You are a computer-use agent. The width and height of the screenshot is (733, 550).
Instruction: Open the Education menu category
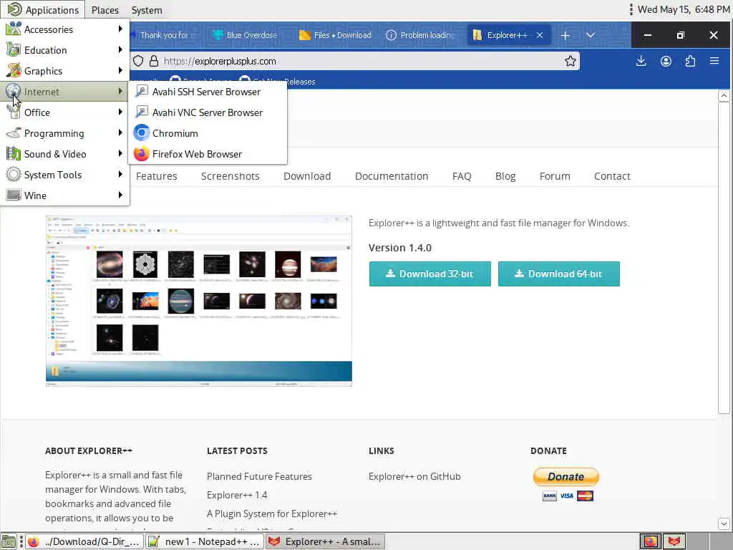pyautogui.click(x=64, y=50)
